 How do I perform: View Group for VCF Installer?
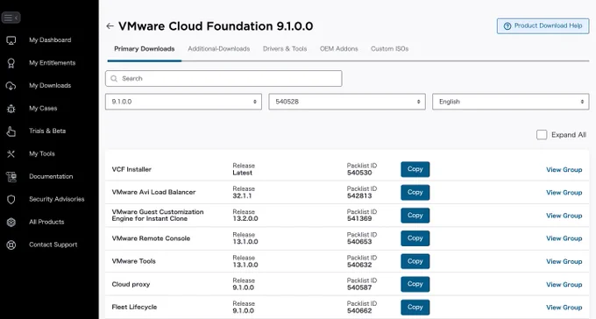click(564, 169)
